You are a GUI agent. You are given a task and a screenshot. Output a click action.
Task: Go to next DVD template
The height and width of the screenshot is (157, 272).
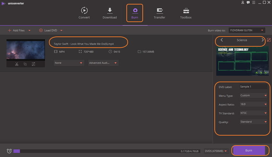tap(262, 40)
